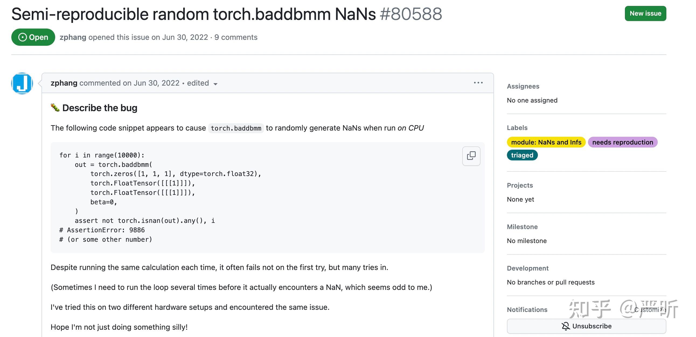This screenshot has width=696, height=337.
Task: Click the 'No one assigned' text
Action: (532, 100)
